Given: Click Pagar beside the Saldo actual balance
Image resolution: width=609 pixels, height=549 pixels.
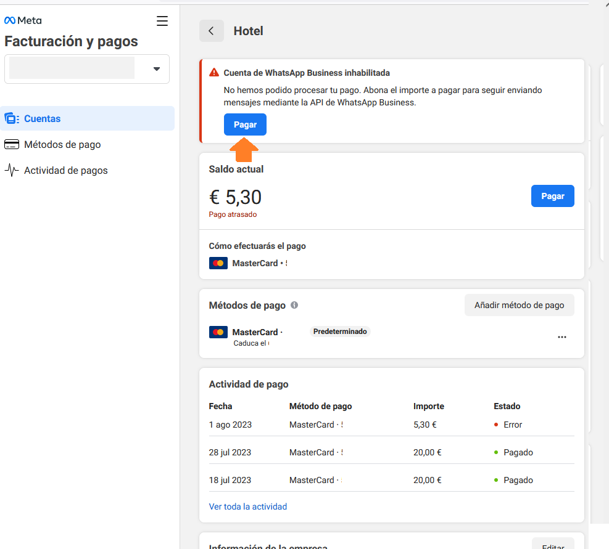Looking at the screenshot, I should tap(553, 196).
